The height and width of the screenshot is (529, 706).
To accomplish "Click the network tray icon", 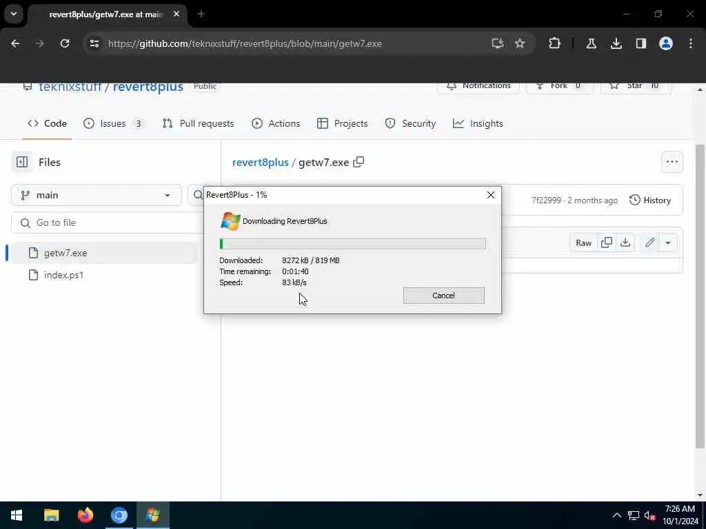I will 634,515.
